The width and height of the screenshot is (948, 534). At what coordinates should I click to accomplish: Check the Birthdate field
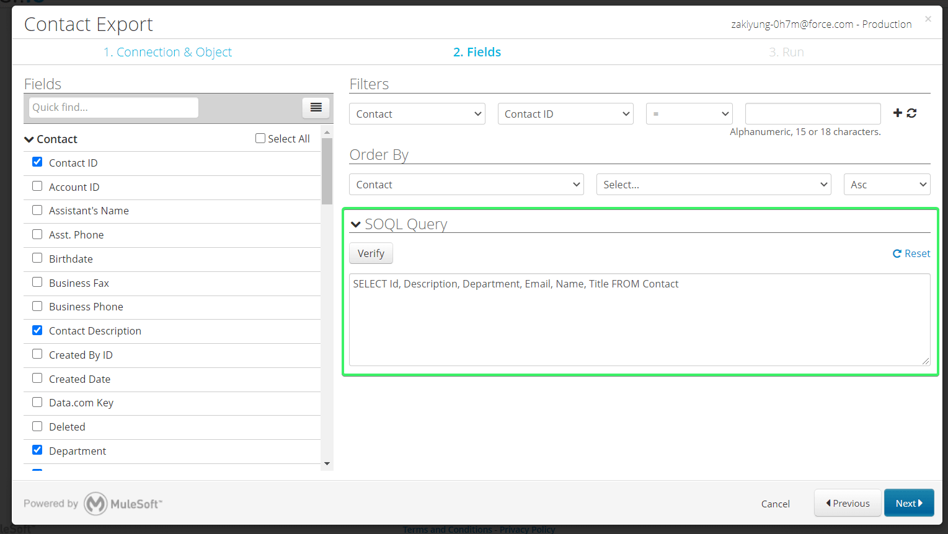37,258
